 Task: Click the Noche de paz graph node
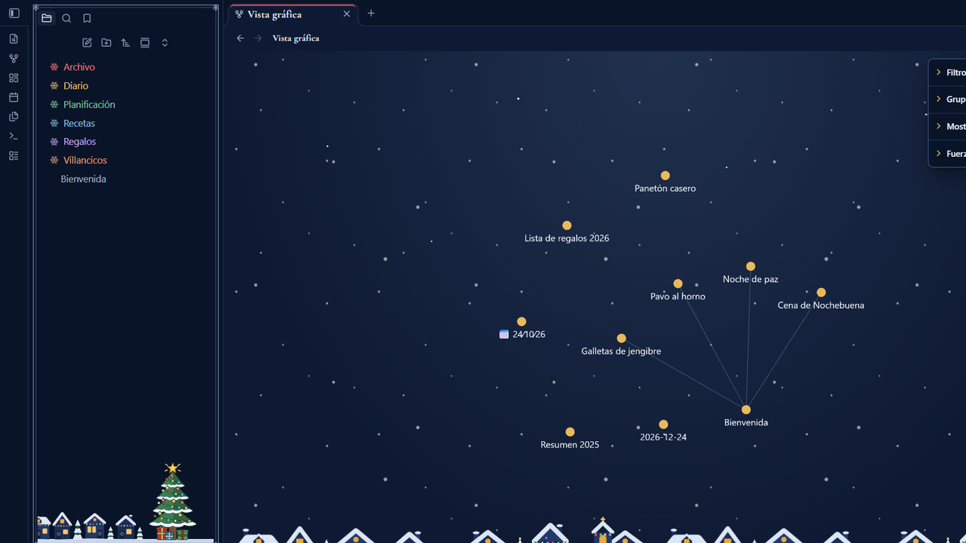(750, 266)
